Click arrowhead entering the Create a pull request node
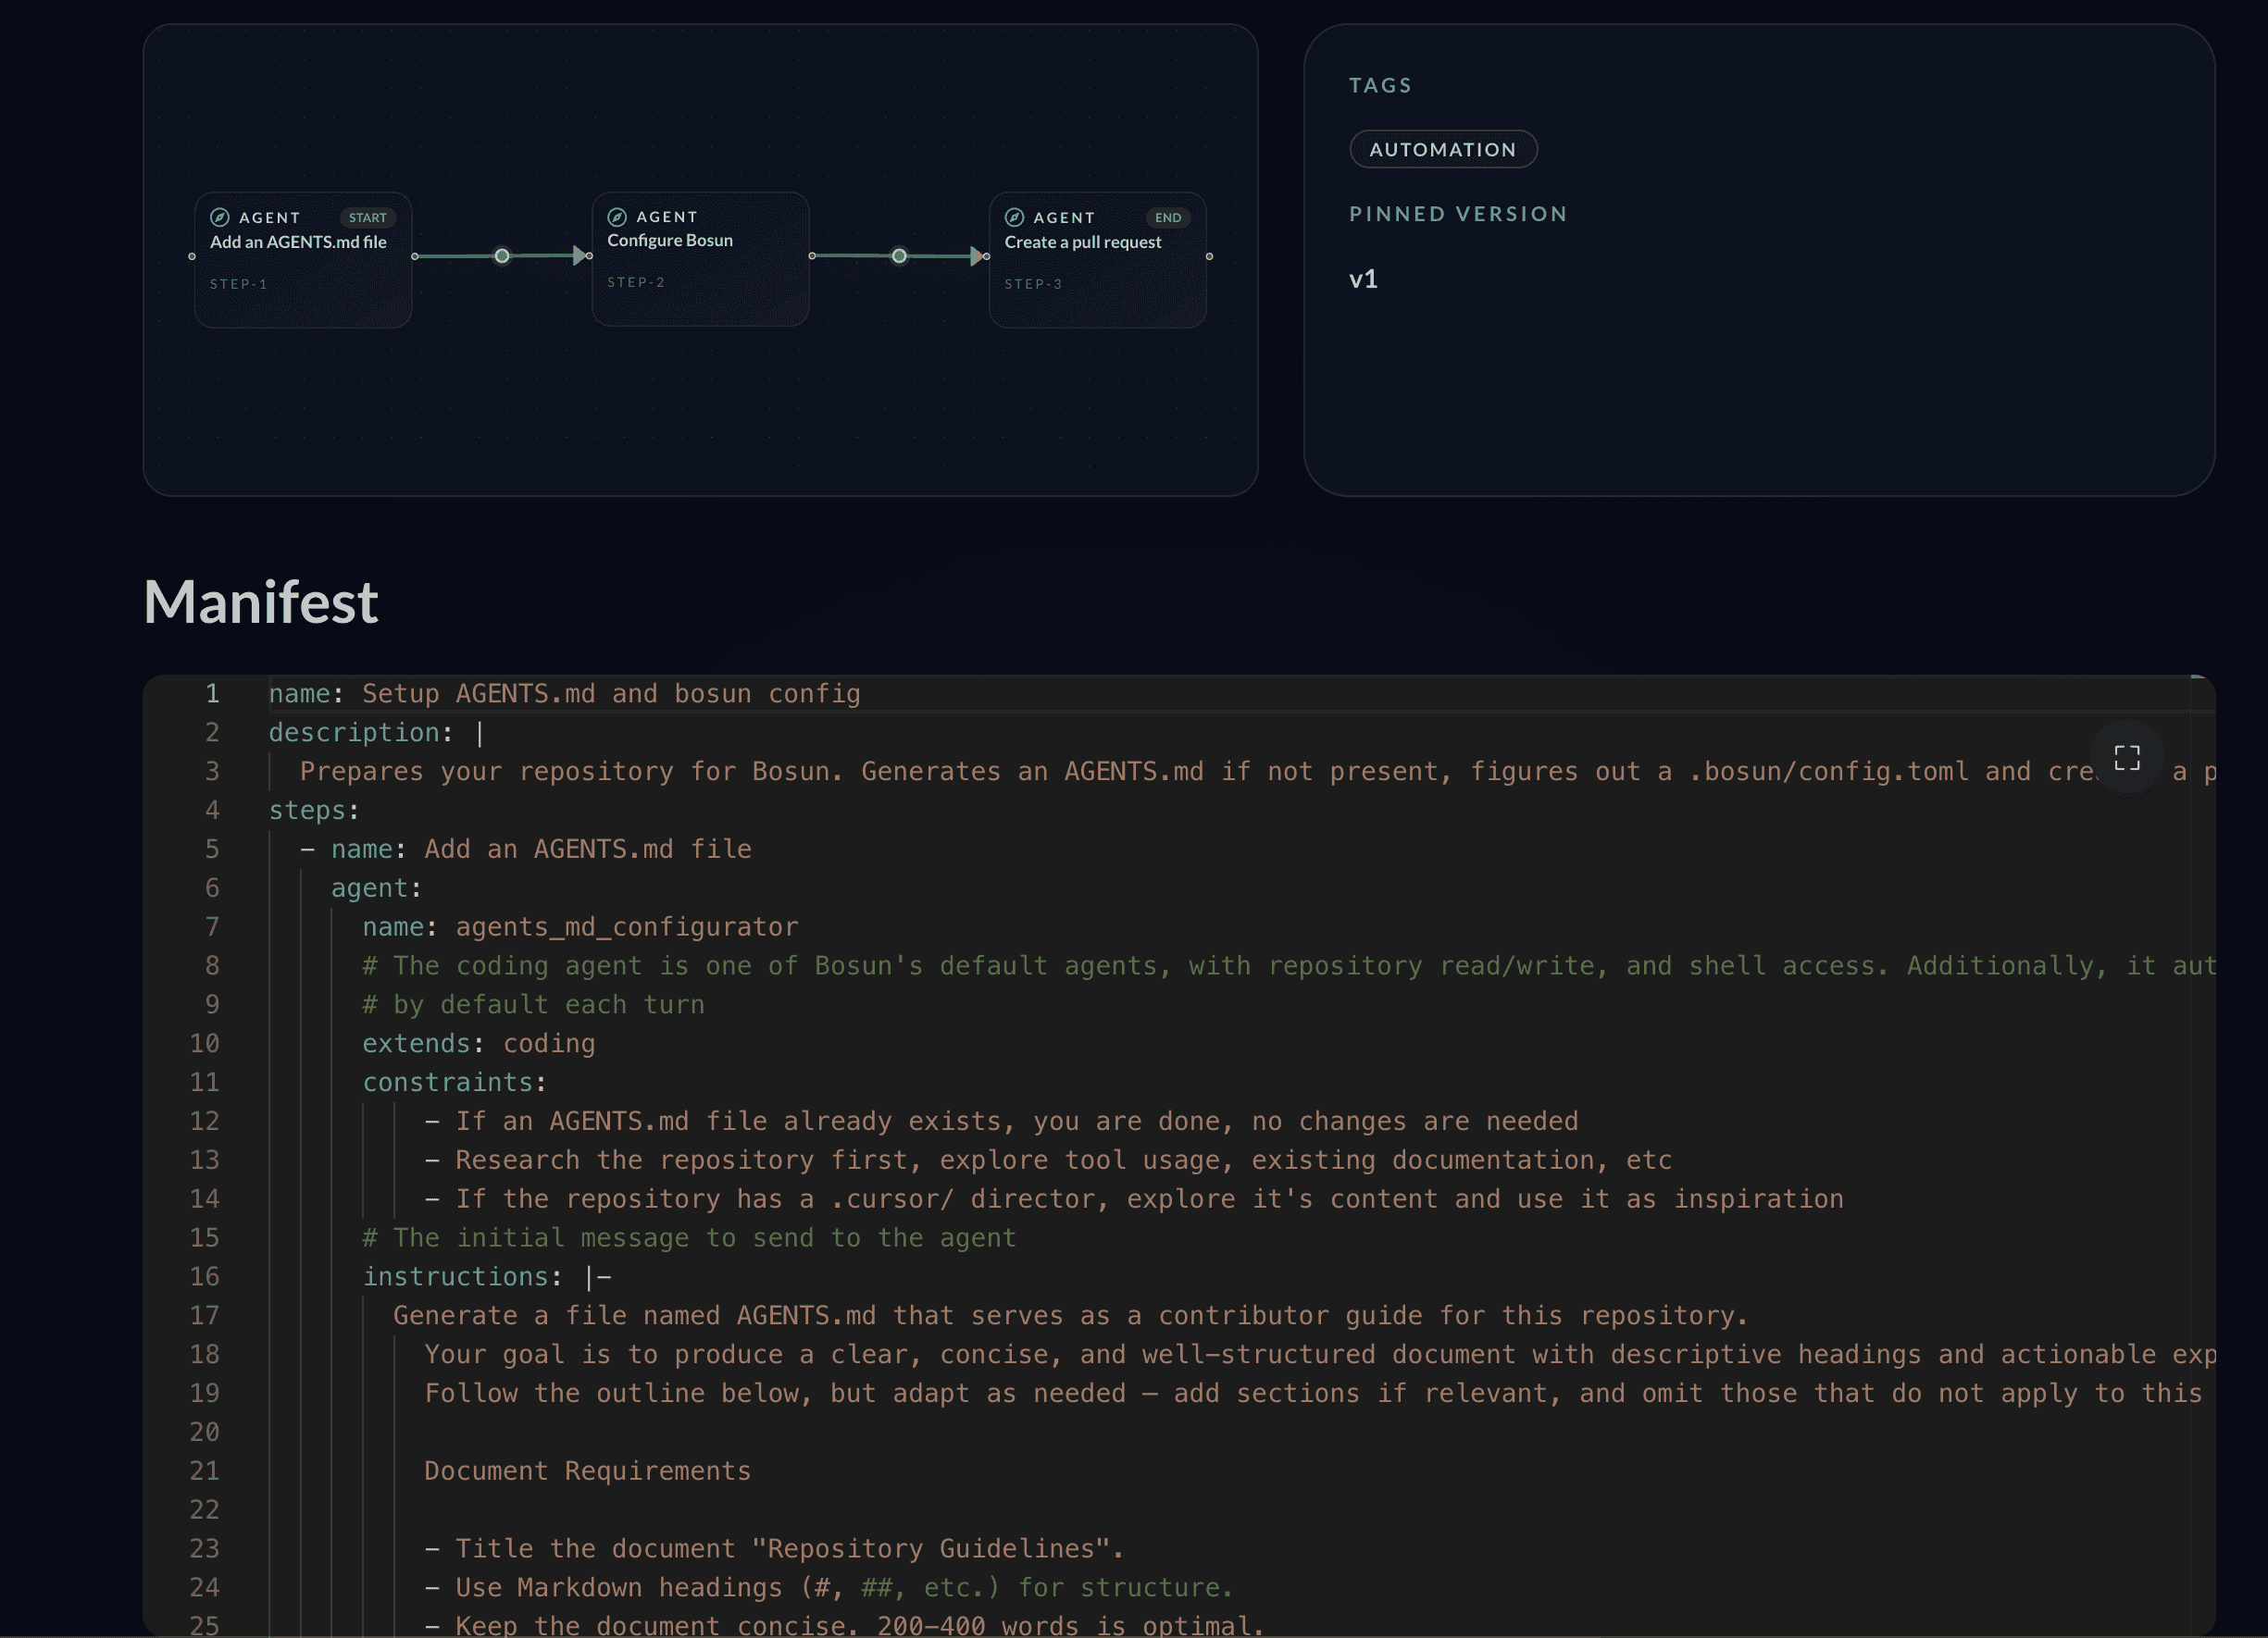Screen dimensions: 2268x1638 976,257
